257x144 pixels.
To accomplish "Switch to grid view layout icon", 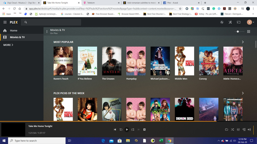I will (249, 32).
